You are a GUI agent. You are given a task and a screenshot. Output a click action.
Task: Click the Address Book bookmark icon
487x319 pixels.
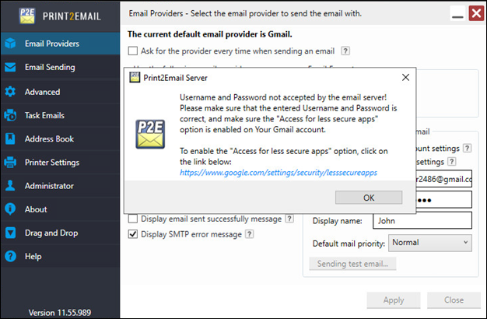tap(10, 138)
